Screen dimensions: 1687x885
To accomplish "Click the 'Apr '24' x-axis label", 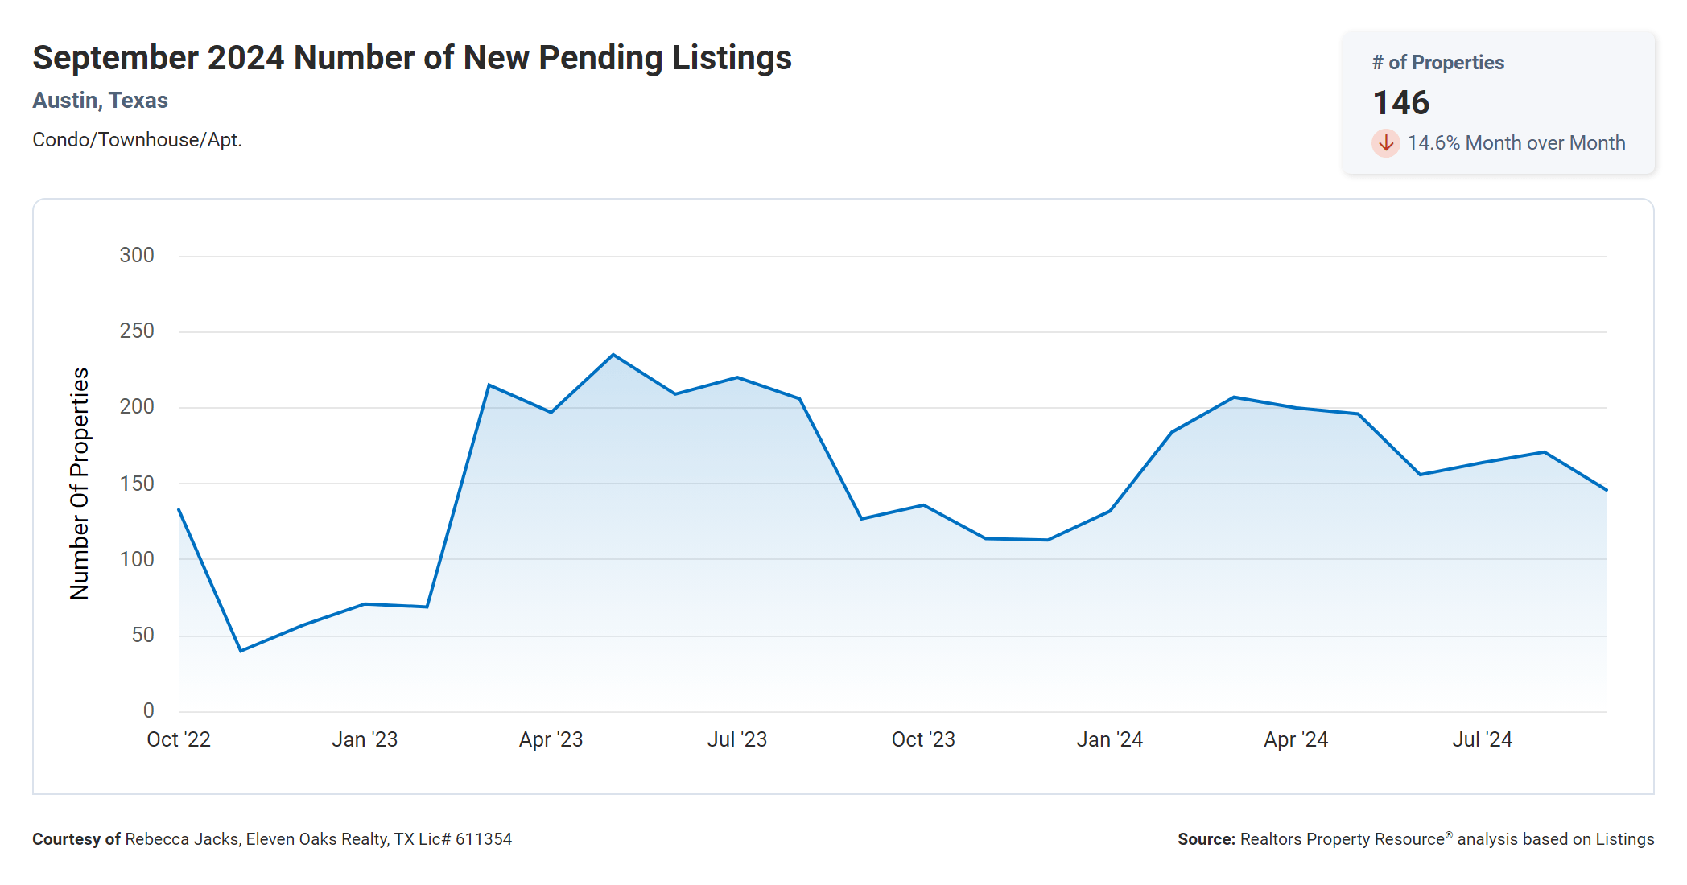I will tap(1295, 739).
